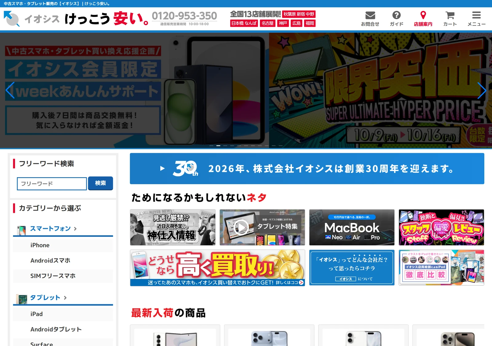492x346 pixels.
Task: Open the Androidスマホ category link
Action: (x=63, y=260)
